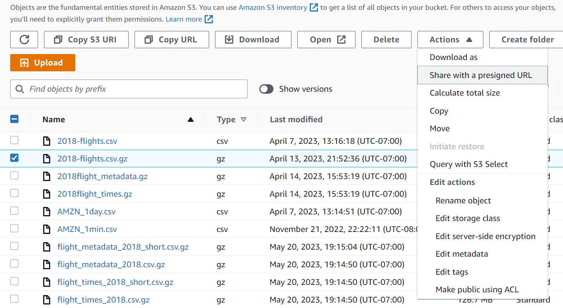Collapse the Actions dropdown
Screen dimensions: 563x308
[450, 39]
